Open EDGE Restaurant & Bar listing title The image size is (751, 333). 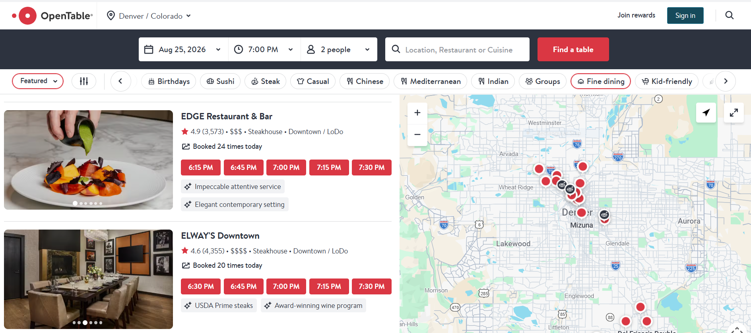tap(227, 116)
